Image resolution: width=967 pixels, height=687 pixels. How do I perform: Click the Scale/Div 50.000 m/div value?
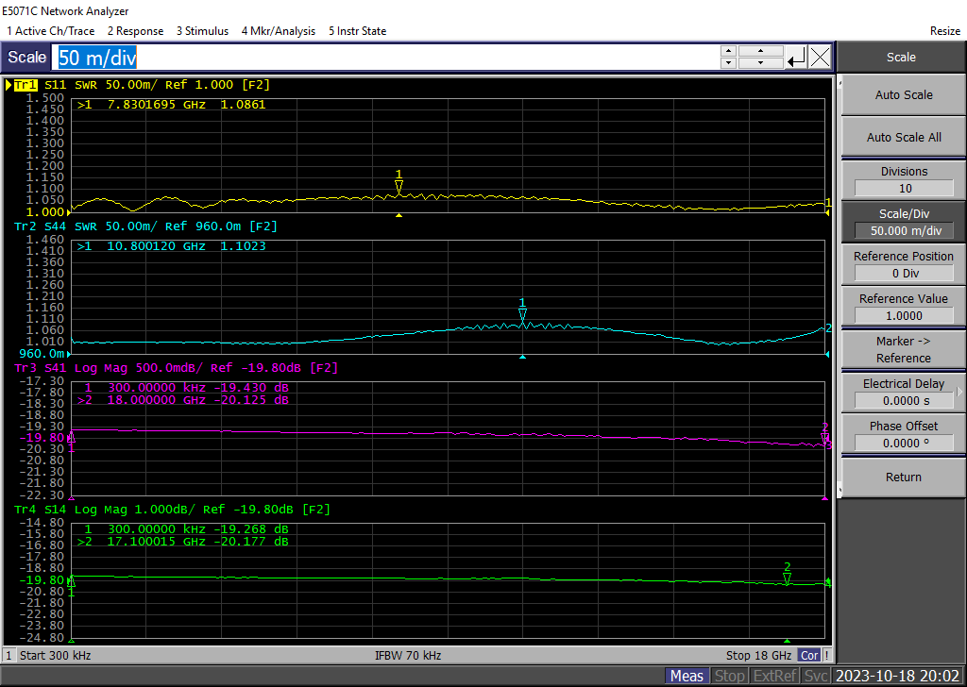click(x=903, y=231)
